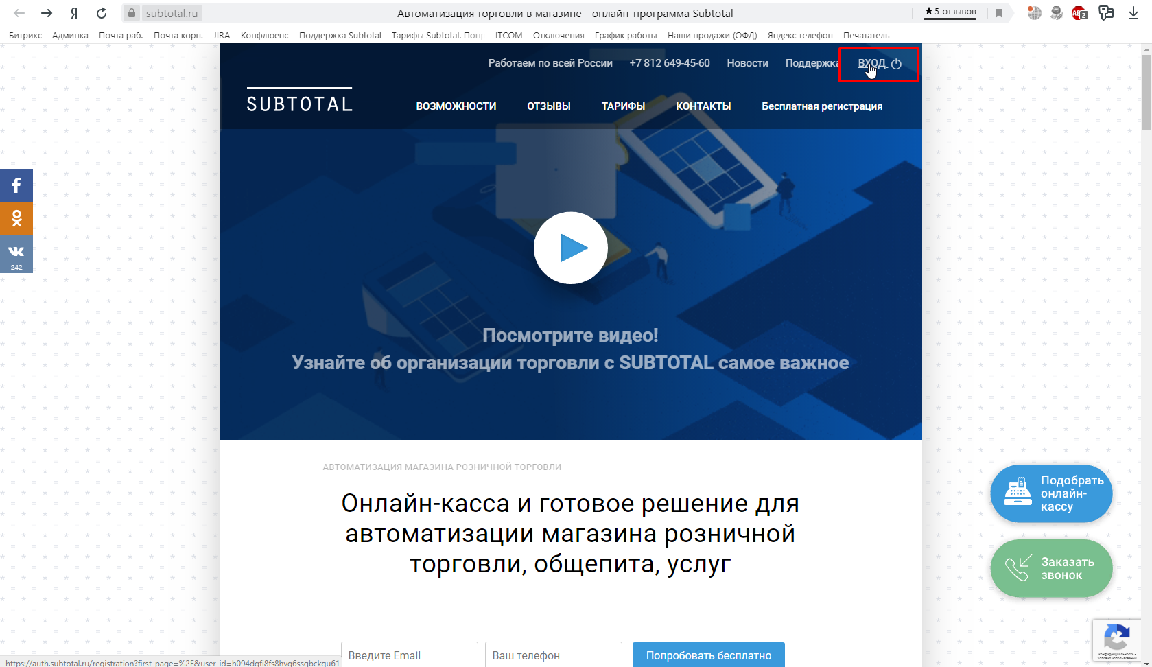
Task: Open the 5 отзывов reviews badge
Action: coord(950,12)
